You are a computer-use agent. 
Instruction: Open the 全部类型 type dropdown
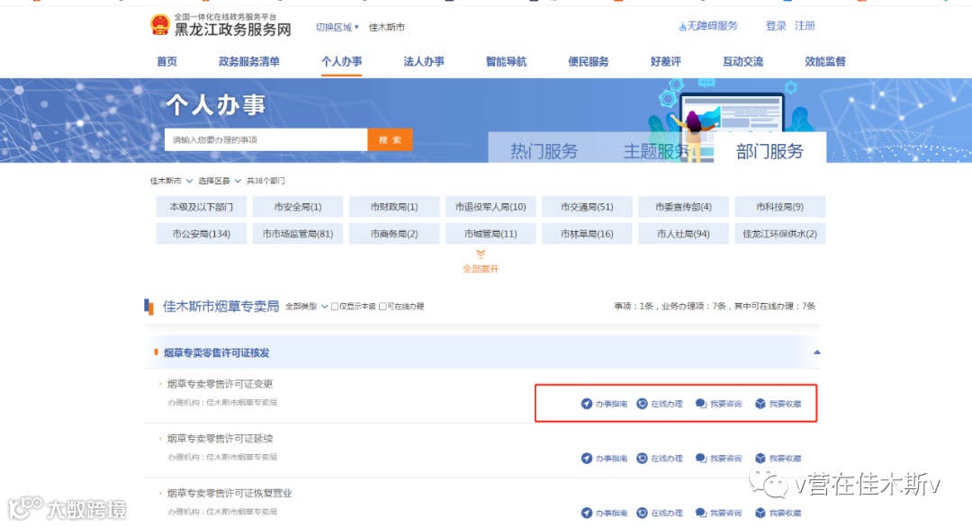click(x=306, y=307)
